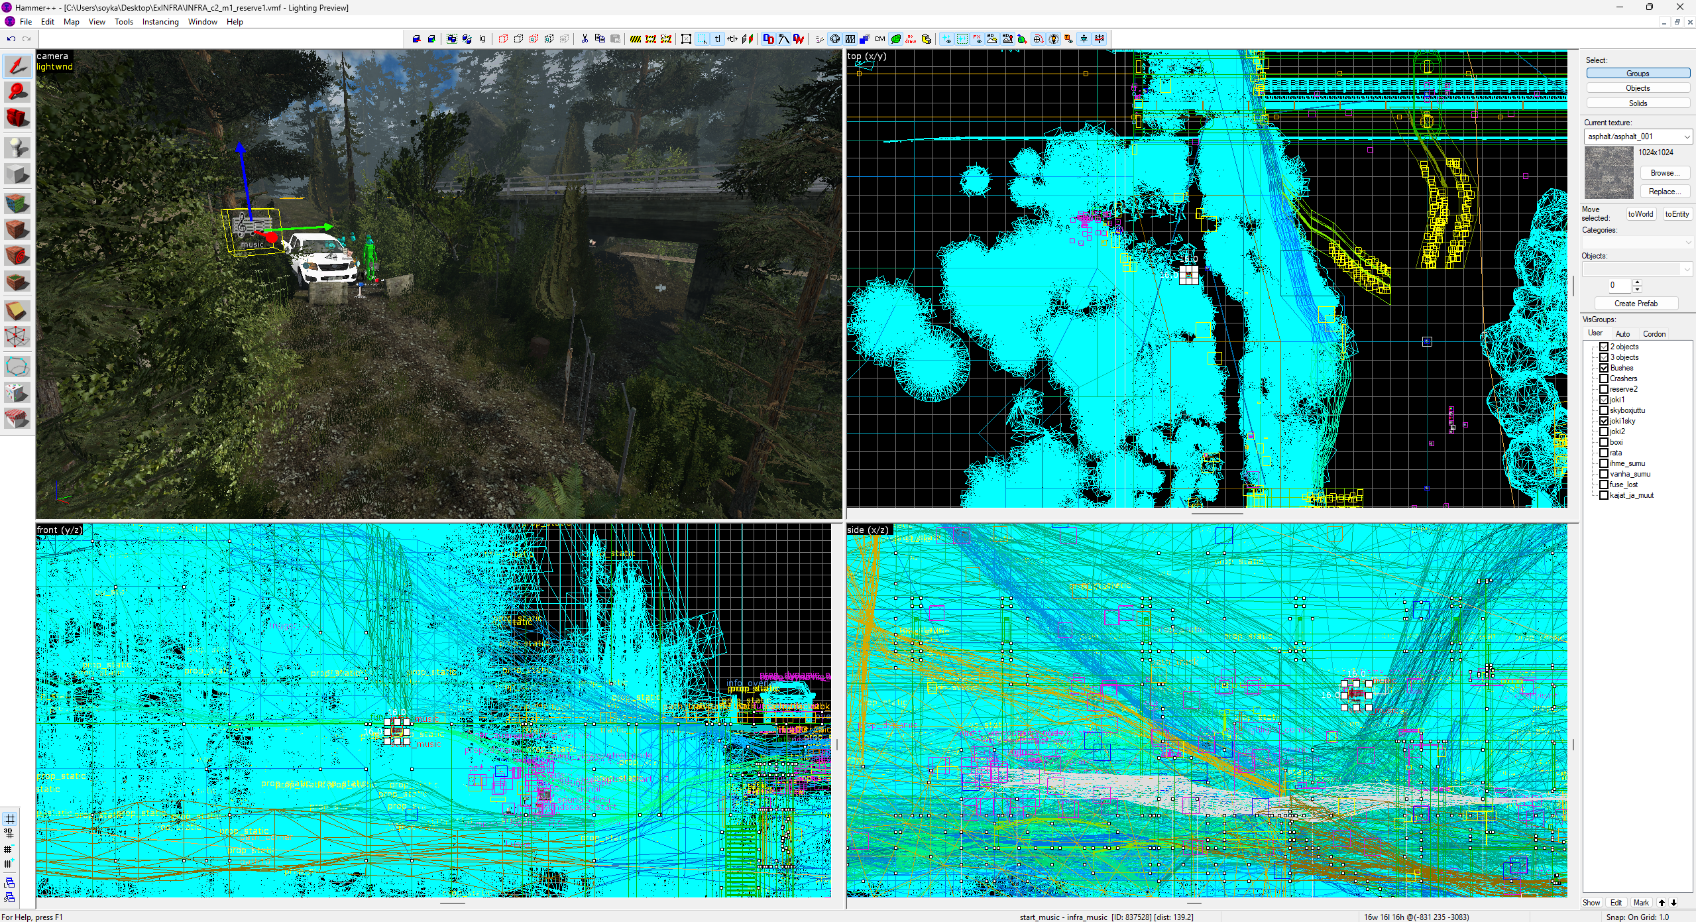
Task: Click the Cut scissors toolbar icon
Action: coord(585,39)
